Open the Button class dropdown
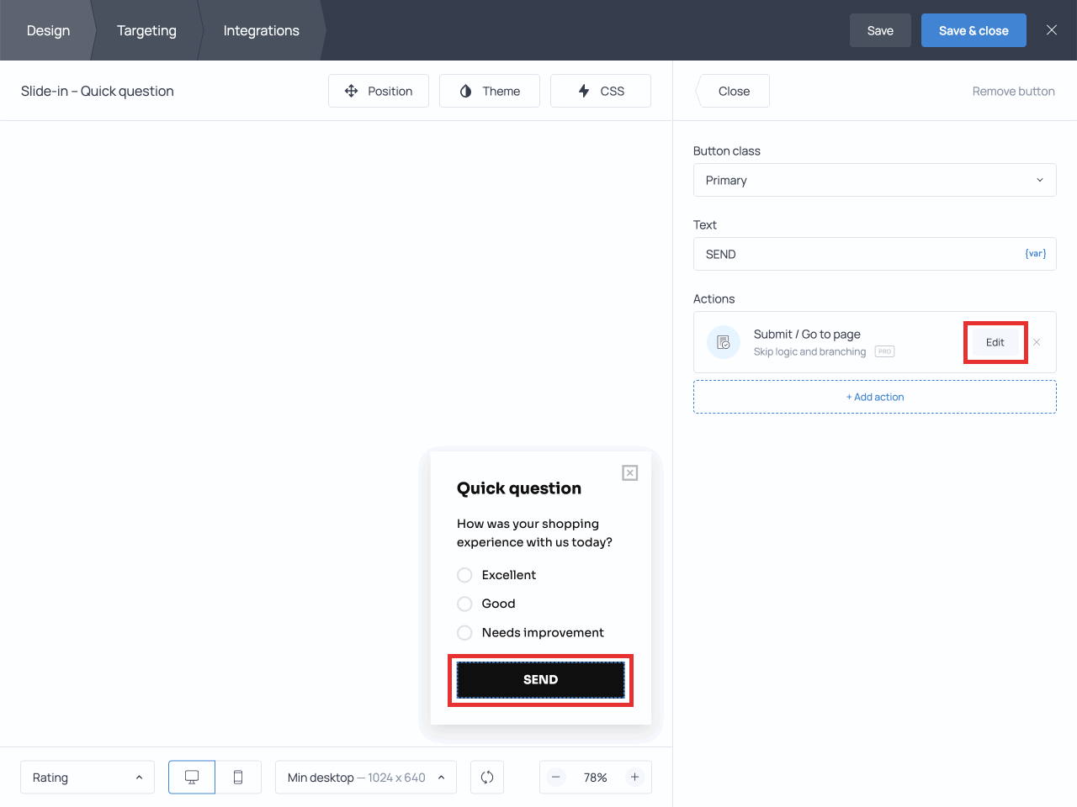This screenshot has width=1077, height=807. pyautogui.click(x=875, y=180)
